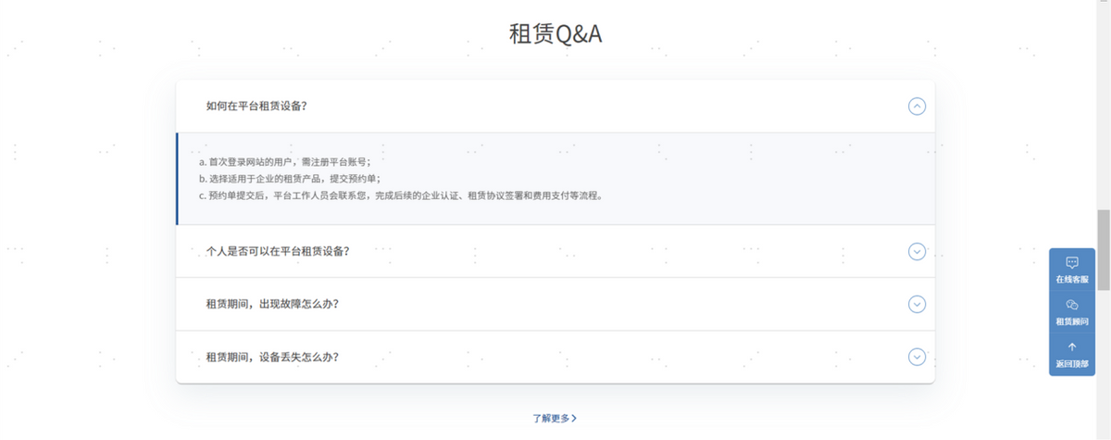This screenshot has height=440, width=1111.
Task: Click the 租赁顾问 label in sidebar
Action: point(1072,321)
